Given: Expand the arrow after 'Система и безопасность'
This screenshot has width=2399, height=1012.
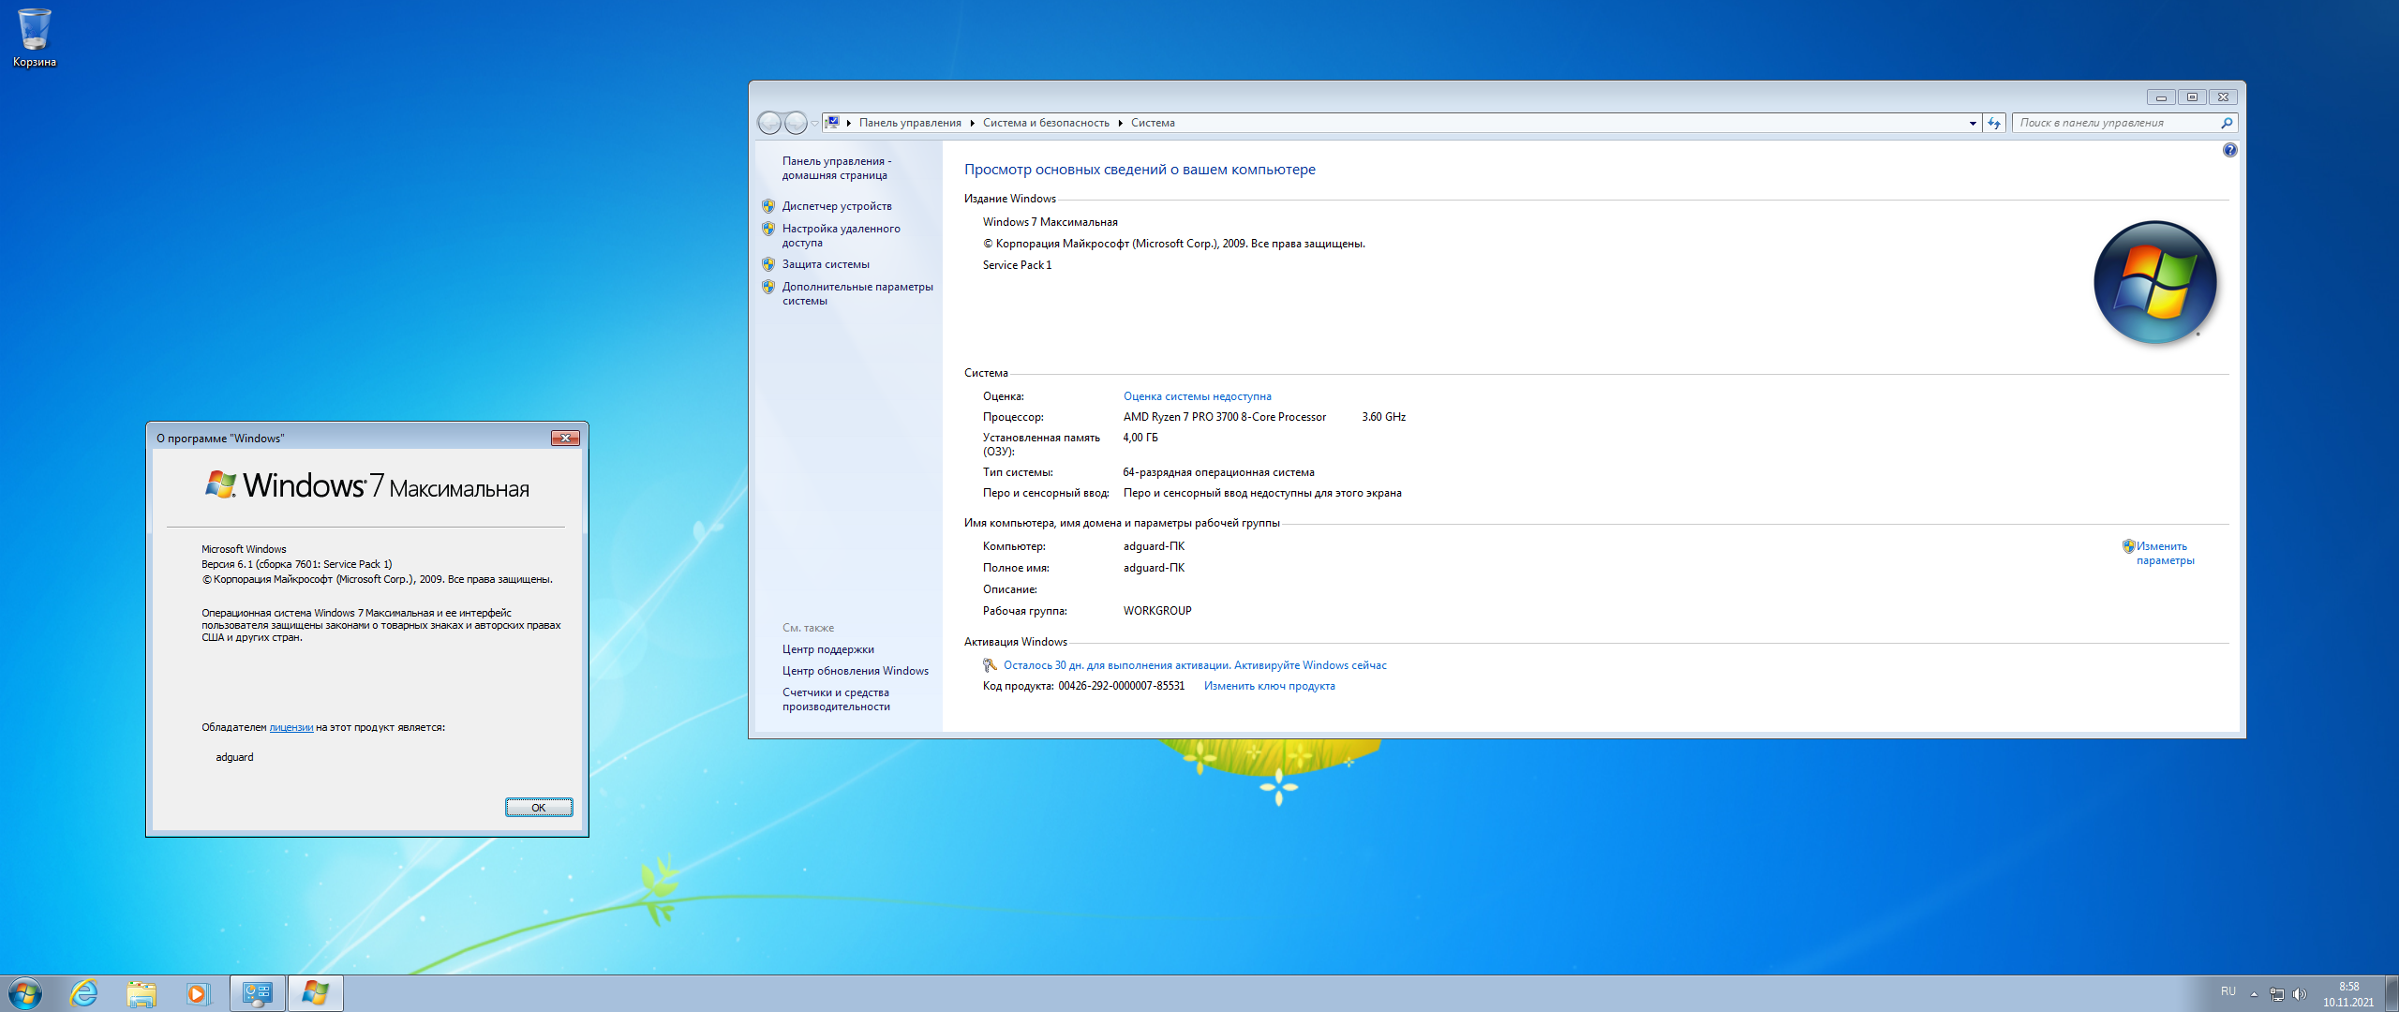Looking at the screenshot, I should (x=1120, y=123).
